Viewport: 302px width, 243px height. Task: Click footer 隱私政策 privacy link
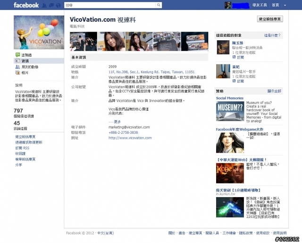[x=246, y=233]
